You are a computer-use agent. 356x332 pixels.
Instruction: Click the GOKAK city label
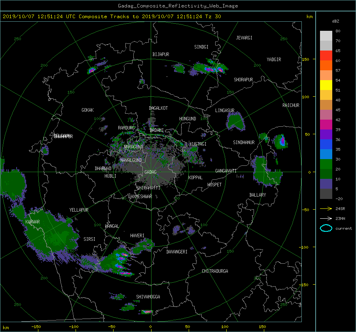pyautogui.click(x=87, y=110)
